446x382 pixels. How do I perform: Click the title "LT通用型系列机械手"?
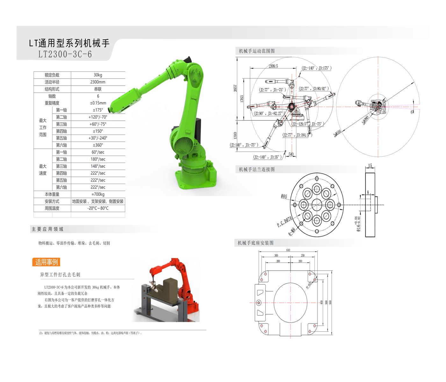(x=69, y=43)
